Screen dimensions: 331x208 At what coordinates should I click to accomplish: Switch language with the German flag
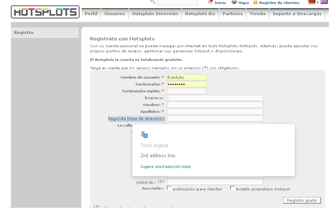(x=312, y=2)
